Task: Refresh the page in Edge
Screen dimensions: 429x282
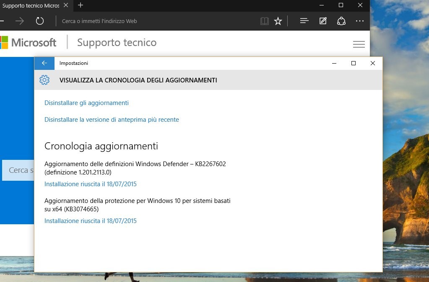Action: (x=40, y=21)
